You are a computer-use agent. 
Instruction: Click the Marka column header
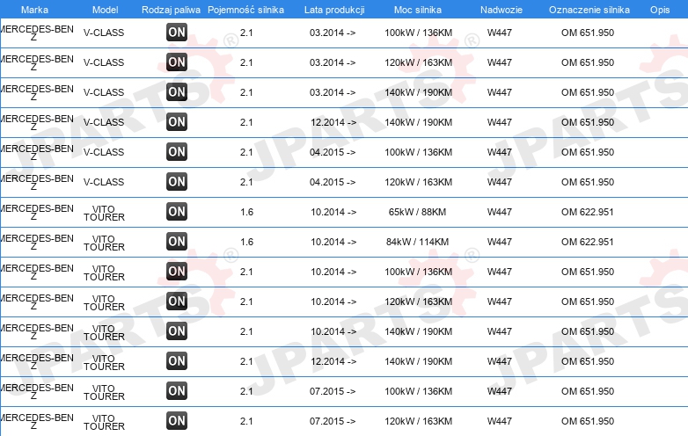point(34,10)
